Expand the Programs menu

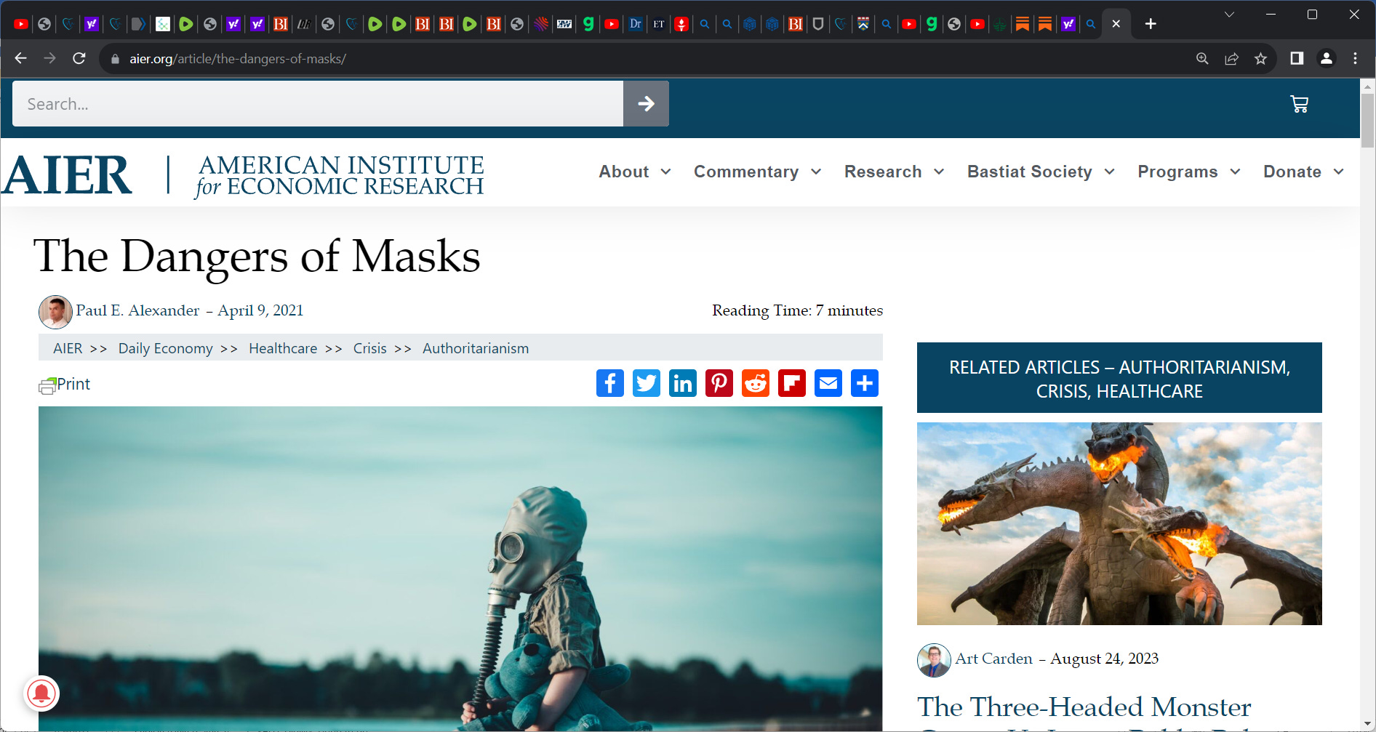tap(1189, 172)
